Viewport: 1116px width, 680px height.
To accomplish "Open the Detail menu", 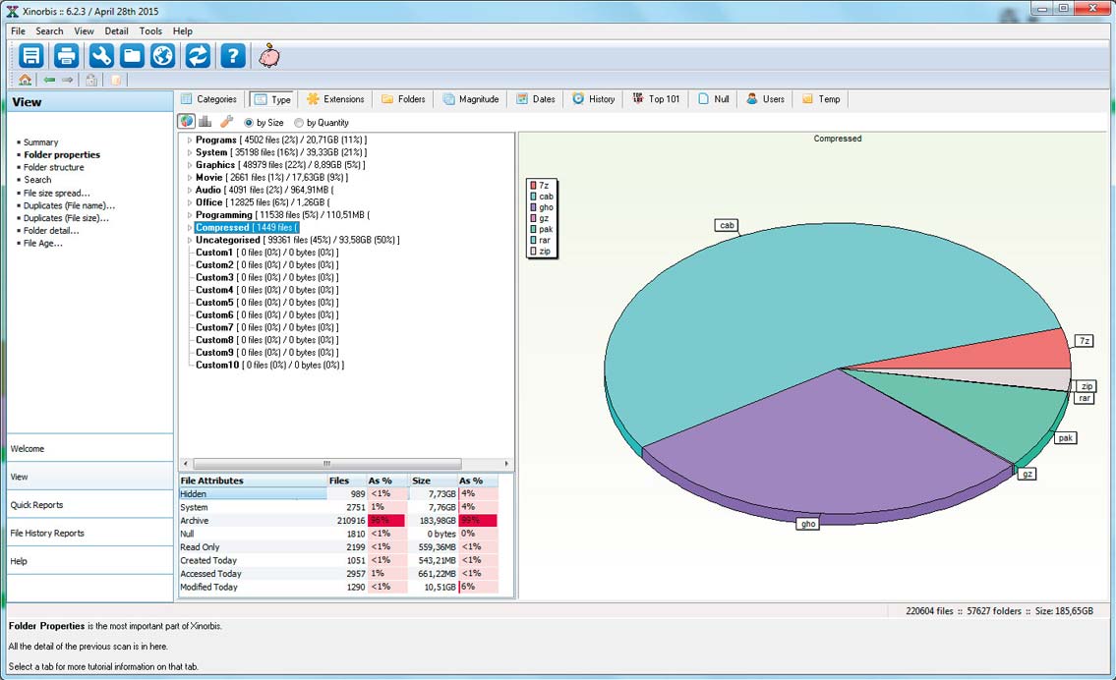I will coord(116,31).
